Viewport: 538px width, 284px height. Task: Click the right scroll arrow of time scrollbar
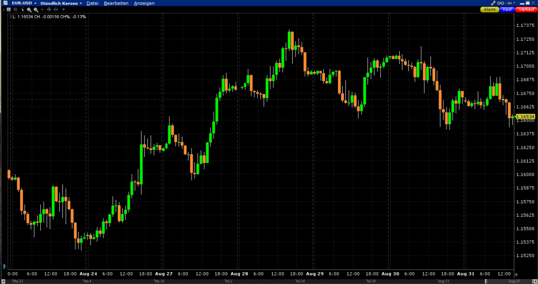point(535,282)
